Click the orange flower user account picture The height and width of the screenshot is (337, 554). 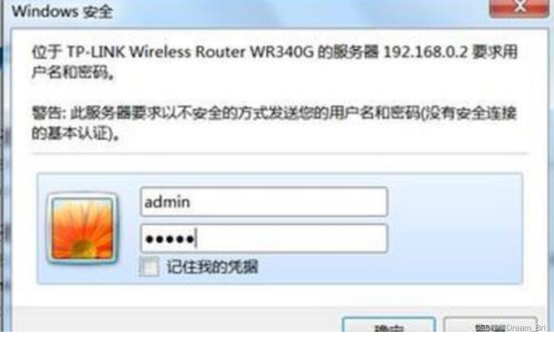pyautogui.click(x=83, y=228)
